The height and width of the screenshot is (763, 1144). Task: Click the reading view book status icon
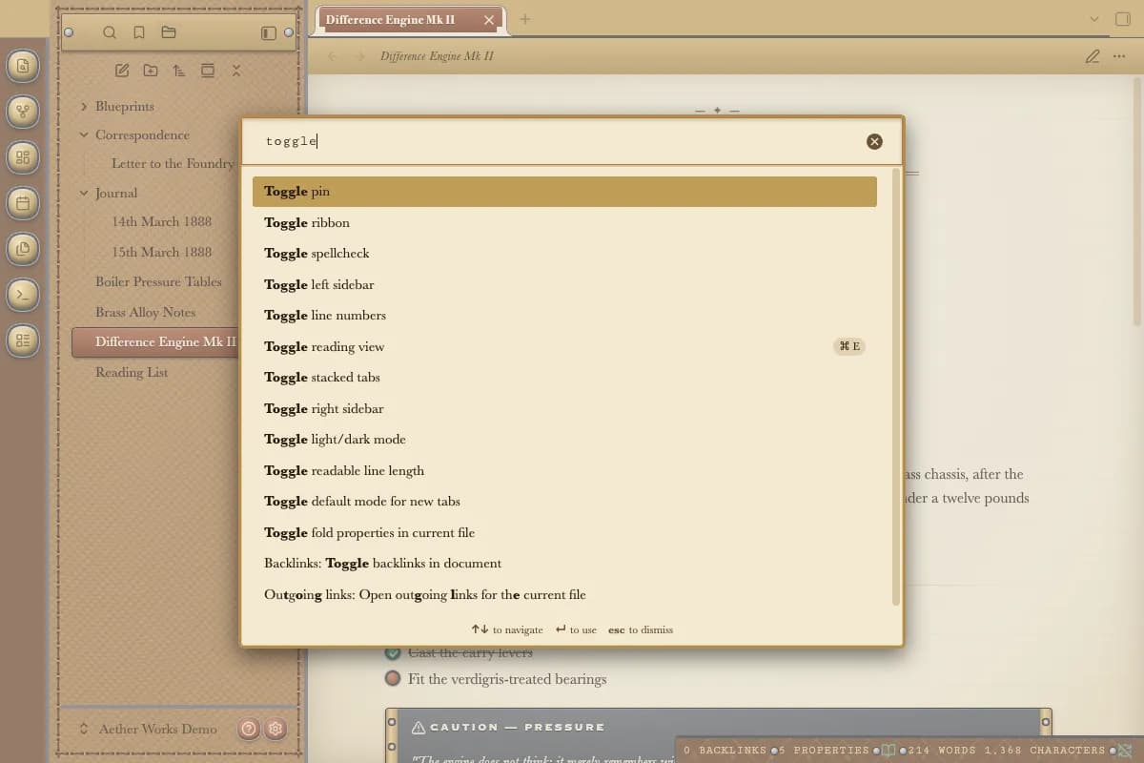pos(889,751)
